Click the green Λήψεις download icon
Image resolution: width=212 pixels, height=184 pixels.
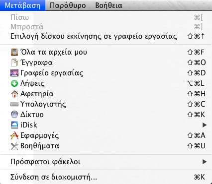pyautogui.click(x=14, y=83)
